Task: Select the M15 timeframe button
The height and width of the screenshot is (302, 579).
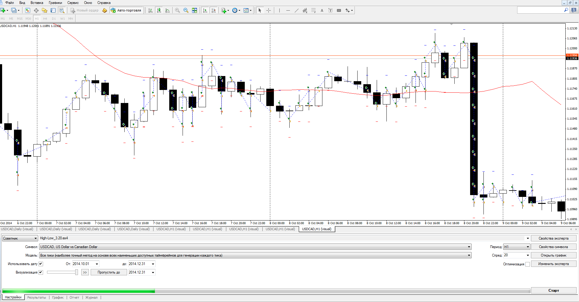Action: (20, 18)
